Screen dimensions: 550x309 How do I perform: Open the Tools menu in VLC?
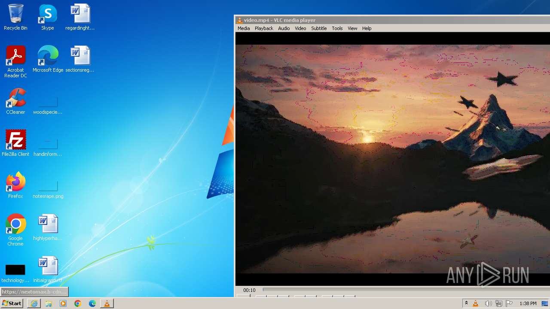[337, 28]
